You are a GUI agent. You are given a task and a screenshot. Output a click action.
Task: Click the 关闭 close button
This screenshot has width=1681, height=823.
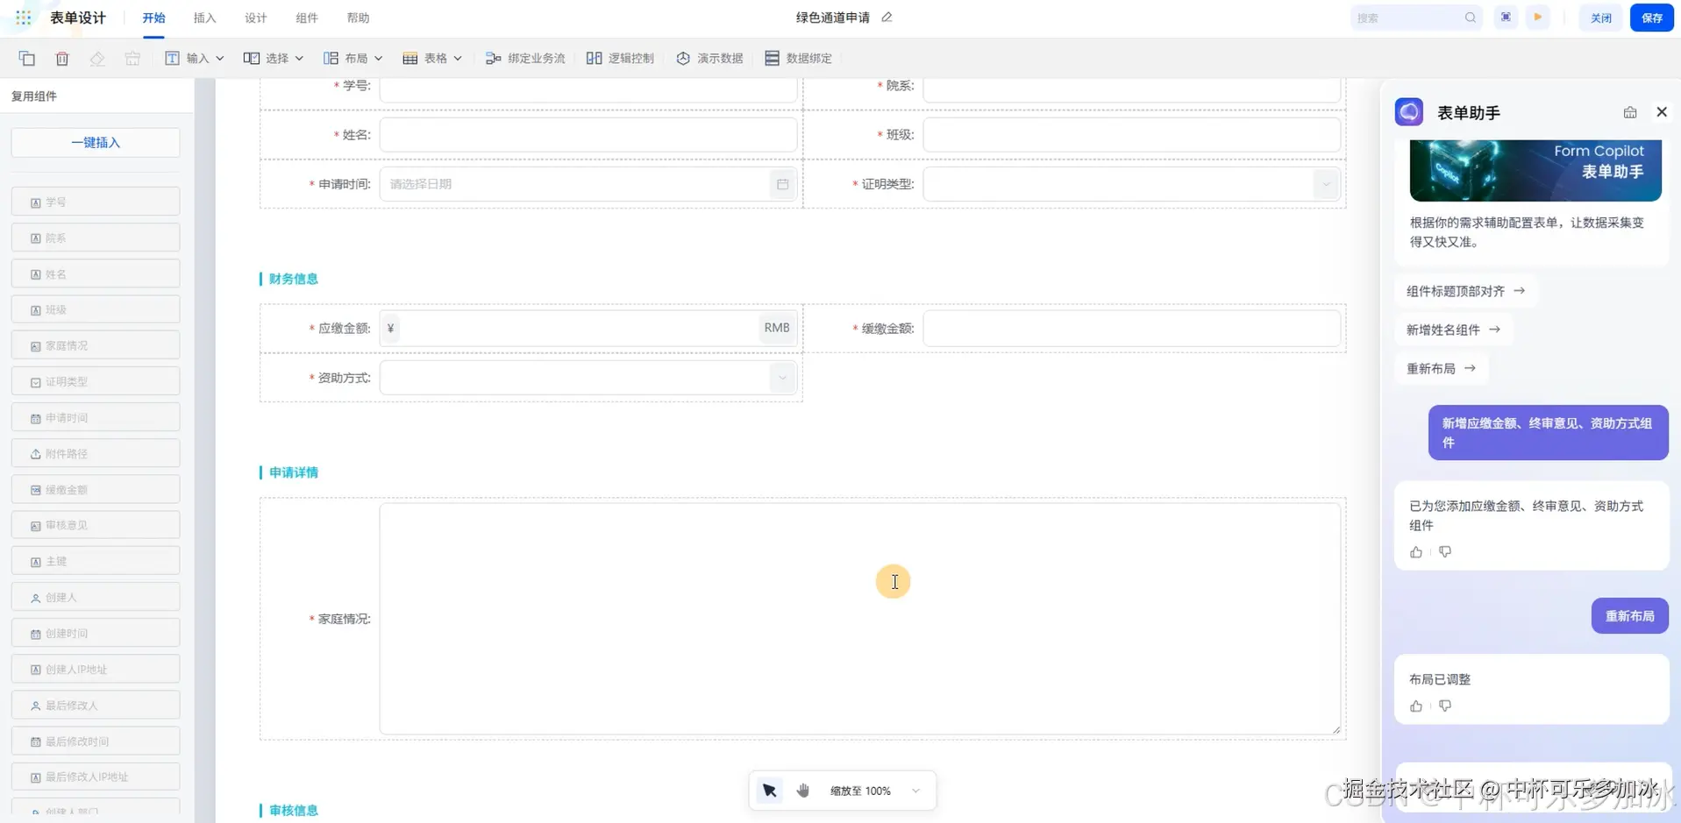pos(1601,18)
